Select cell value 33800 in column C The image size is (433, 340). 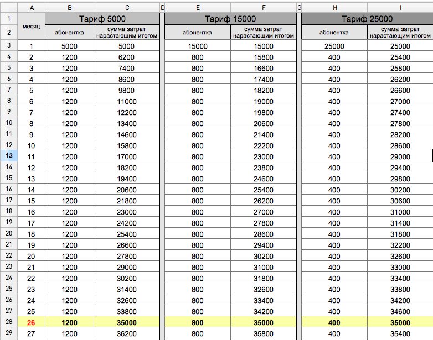pos(127,311)
